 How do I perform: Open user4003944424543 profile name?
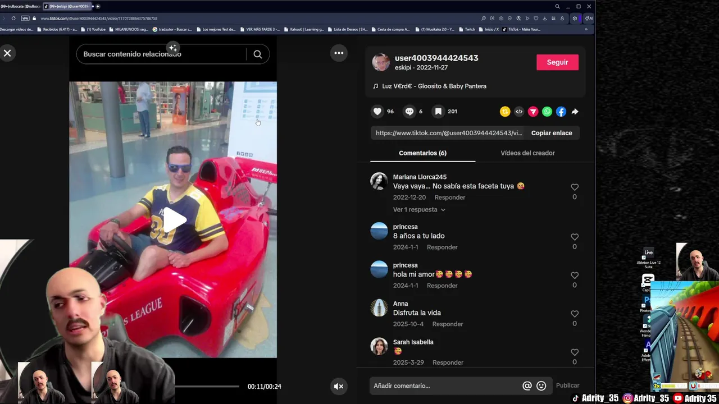point(436,58)
